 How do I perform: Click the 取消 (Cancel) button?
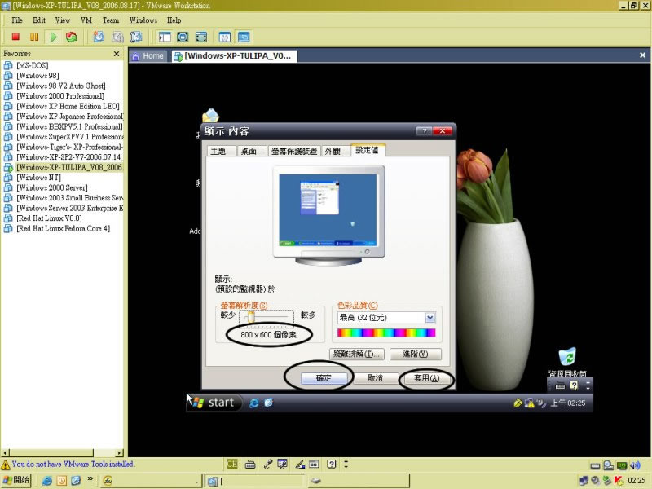click(x=375, y=378)
